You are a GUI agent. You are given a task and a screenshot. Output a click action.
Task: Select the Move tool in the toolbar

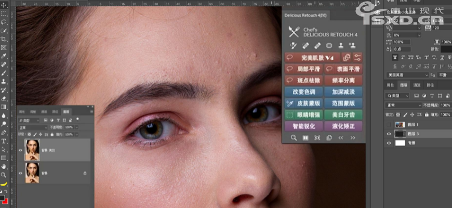(4, 5)
